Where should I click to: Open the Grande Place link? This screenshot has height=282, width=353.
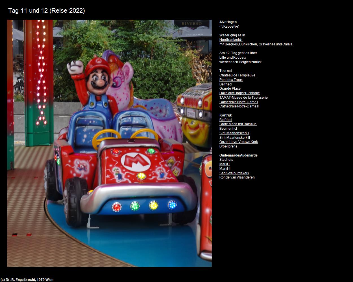230,89
